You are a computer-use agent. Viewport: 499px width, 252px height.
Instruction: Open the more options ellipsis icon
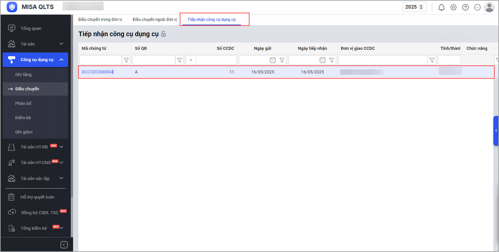click(x=477, y=7)
